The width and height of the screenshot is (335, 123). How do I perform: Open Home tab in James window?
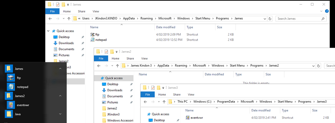tap(67, 12)
